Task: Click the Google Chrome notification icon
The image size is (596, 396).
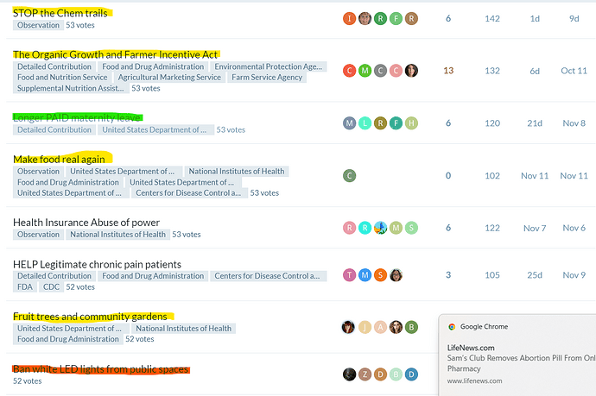Action: pyautogui.click(x=452, y=327)
